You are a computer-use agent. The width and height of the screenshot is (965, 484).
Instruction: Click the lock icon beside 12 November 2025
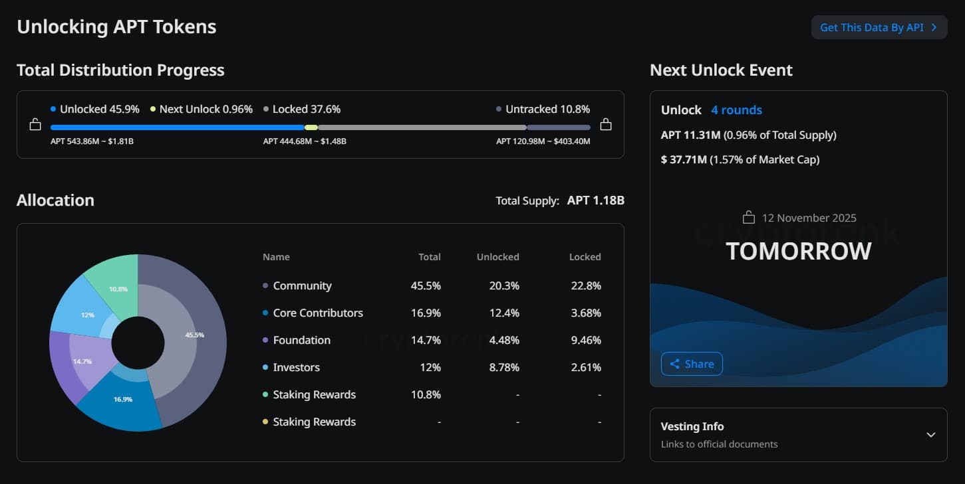coord(749,218)
